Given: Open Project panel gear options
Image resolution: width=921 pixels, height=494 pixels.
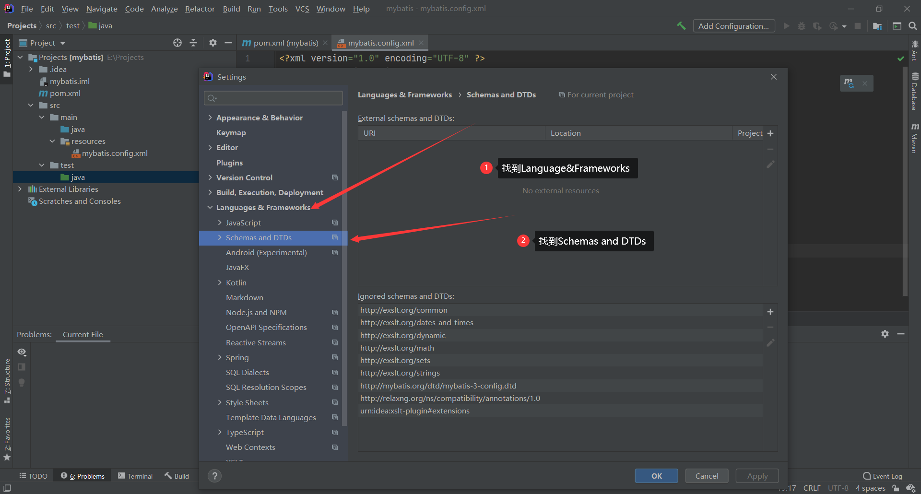Looking at the screenshot, I should (213, 43).
